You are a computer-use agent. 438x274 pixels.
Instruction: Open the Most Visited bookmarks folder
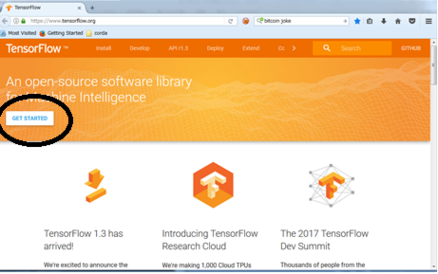coord(19,33)
